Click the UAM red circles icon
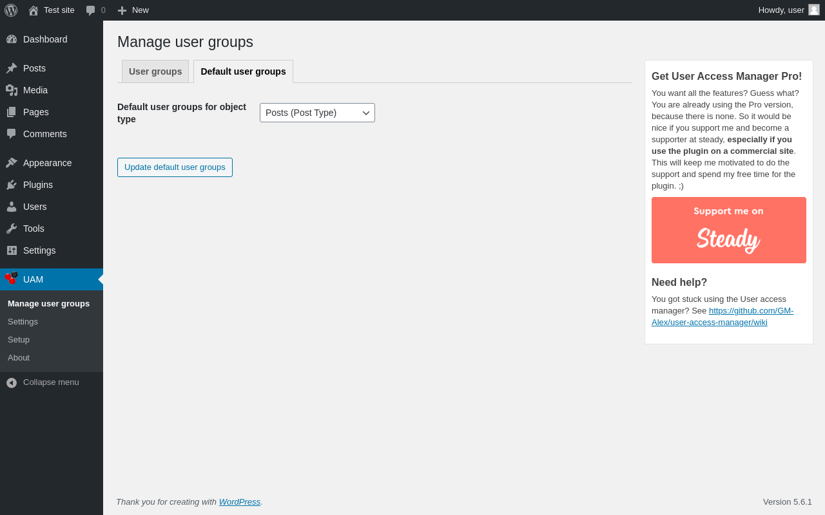Viewport: 825px width, 515px height. click(x=12, y=278)
